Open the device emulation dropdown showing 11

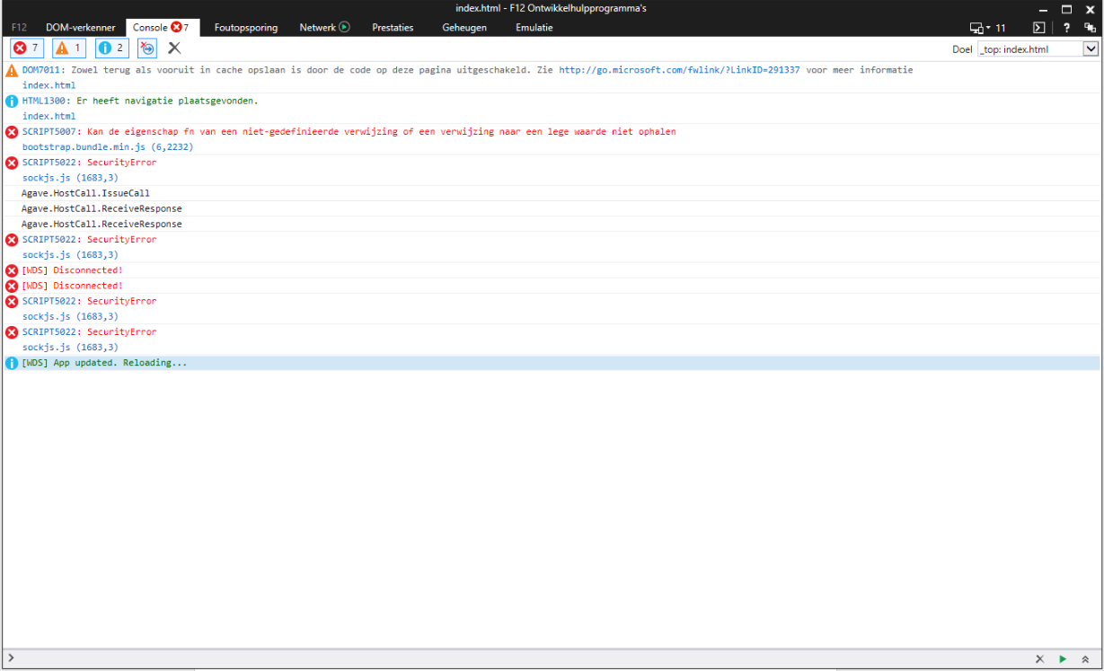tap(987, 28)
